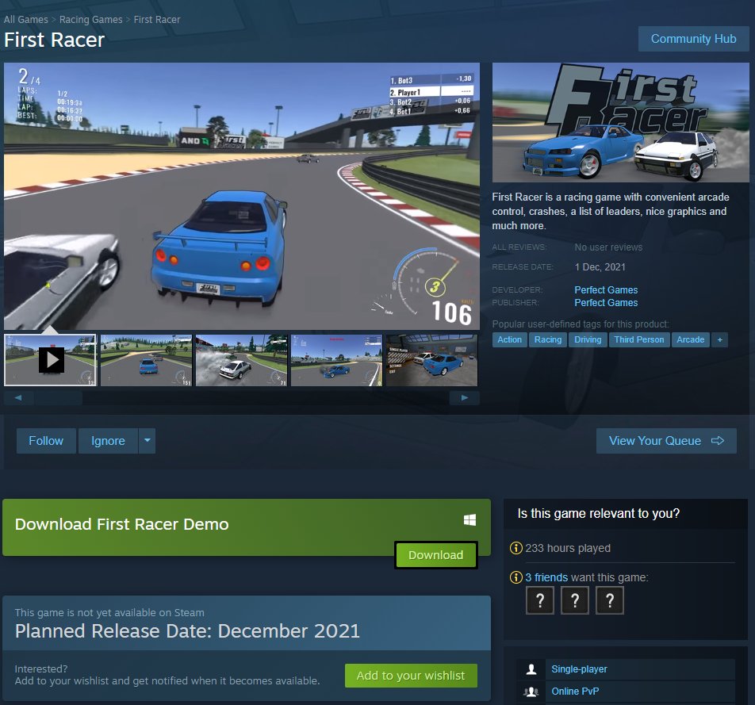Ignore this game
Screen dimensions: 755x705
[109, 441]
